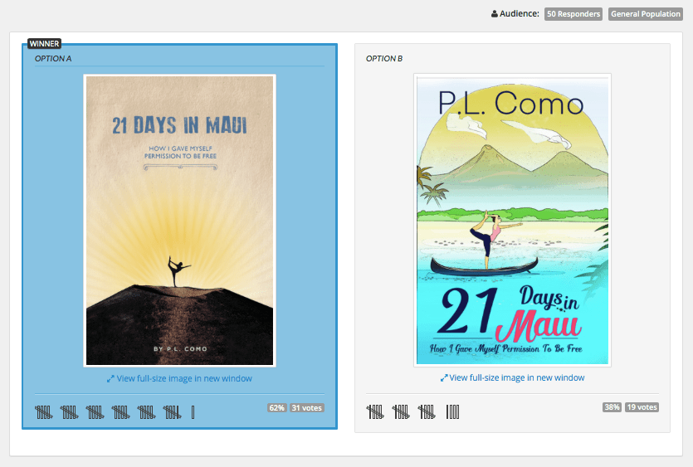This screenshot has height=467, width=693.
Task: Click the Audience person icon
Action: [495, 14]
